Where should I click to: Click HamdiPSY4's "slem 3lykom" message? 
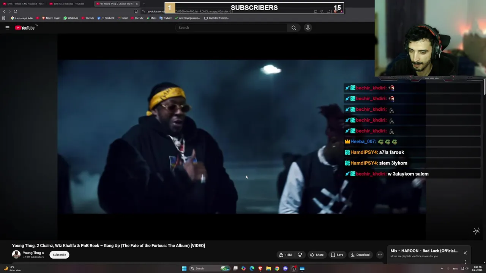point(393,163)
